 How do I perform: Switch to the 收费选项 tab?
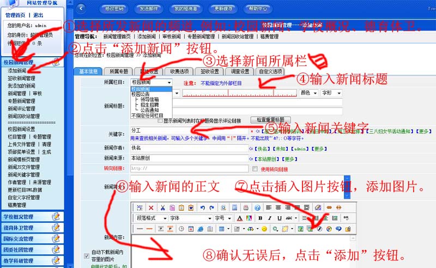point(179,72)
